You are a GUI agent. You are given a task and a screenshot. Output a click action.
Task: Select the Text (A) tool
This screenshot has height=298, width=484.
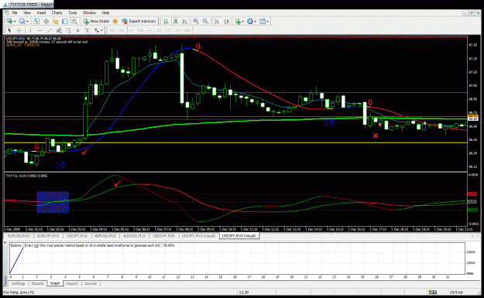tap(77, 30)
